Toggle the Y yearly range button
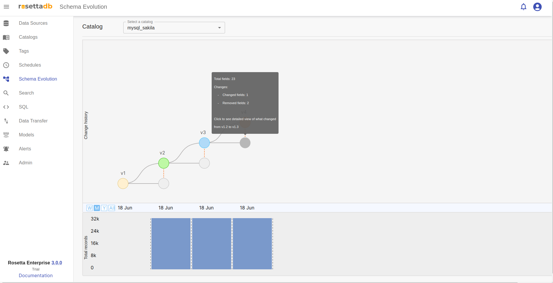The width and height of the screenshot is (553, 283). [x=104, y=208]
